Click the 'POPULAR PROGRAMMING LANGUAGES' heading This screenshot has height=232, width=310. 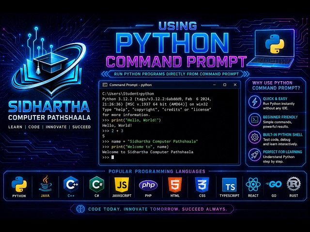[x=157, y=171]
